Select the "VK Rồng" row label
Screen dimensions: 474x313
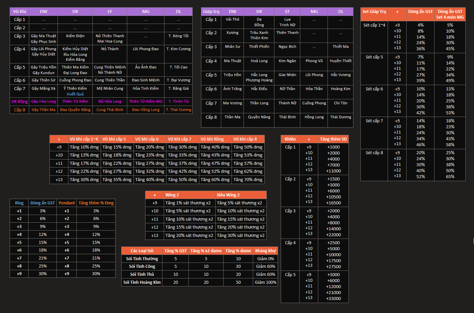(20, 101)
